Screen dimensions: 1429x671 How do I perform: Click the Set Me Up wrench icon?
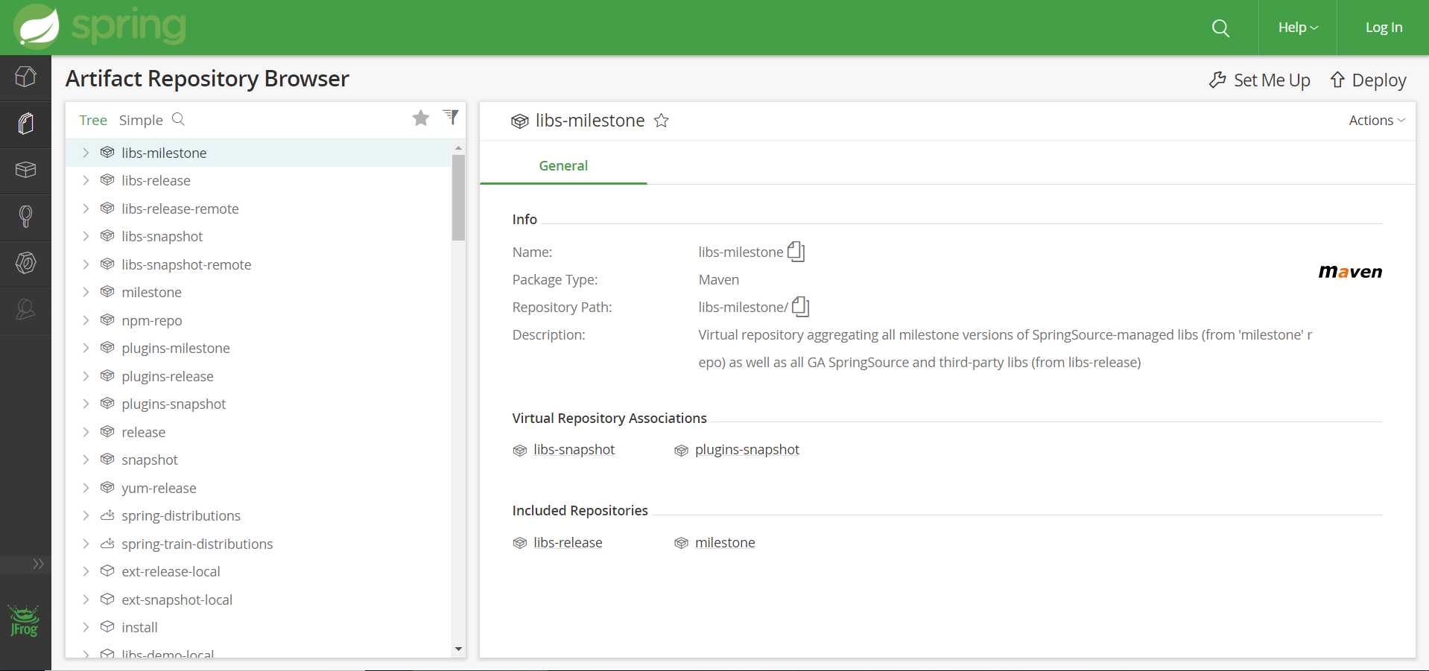(x=1217, y=80)
